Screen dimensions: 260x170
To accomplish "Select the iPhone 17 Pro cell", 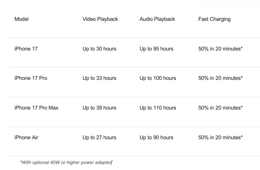I will (31, 78).
